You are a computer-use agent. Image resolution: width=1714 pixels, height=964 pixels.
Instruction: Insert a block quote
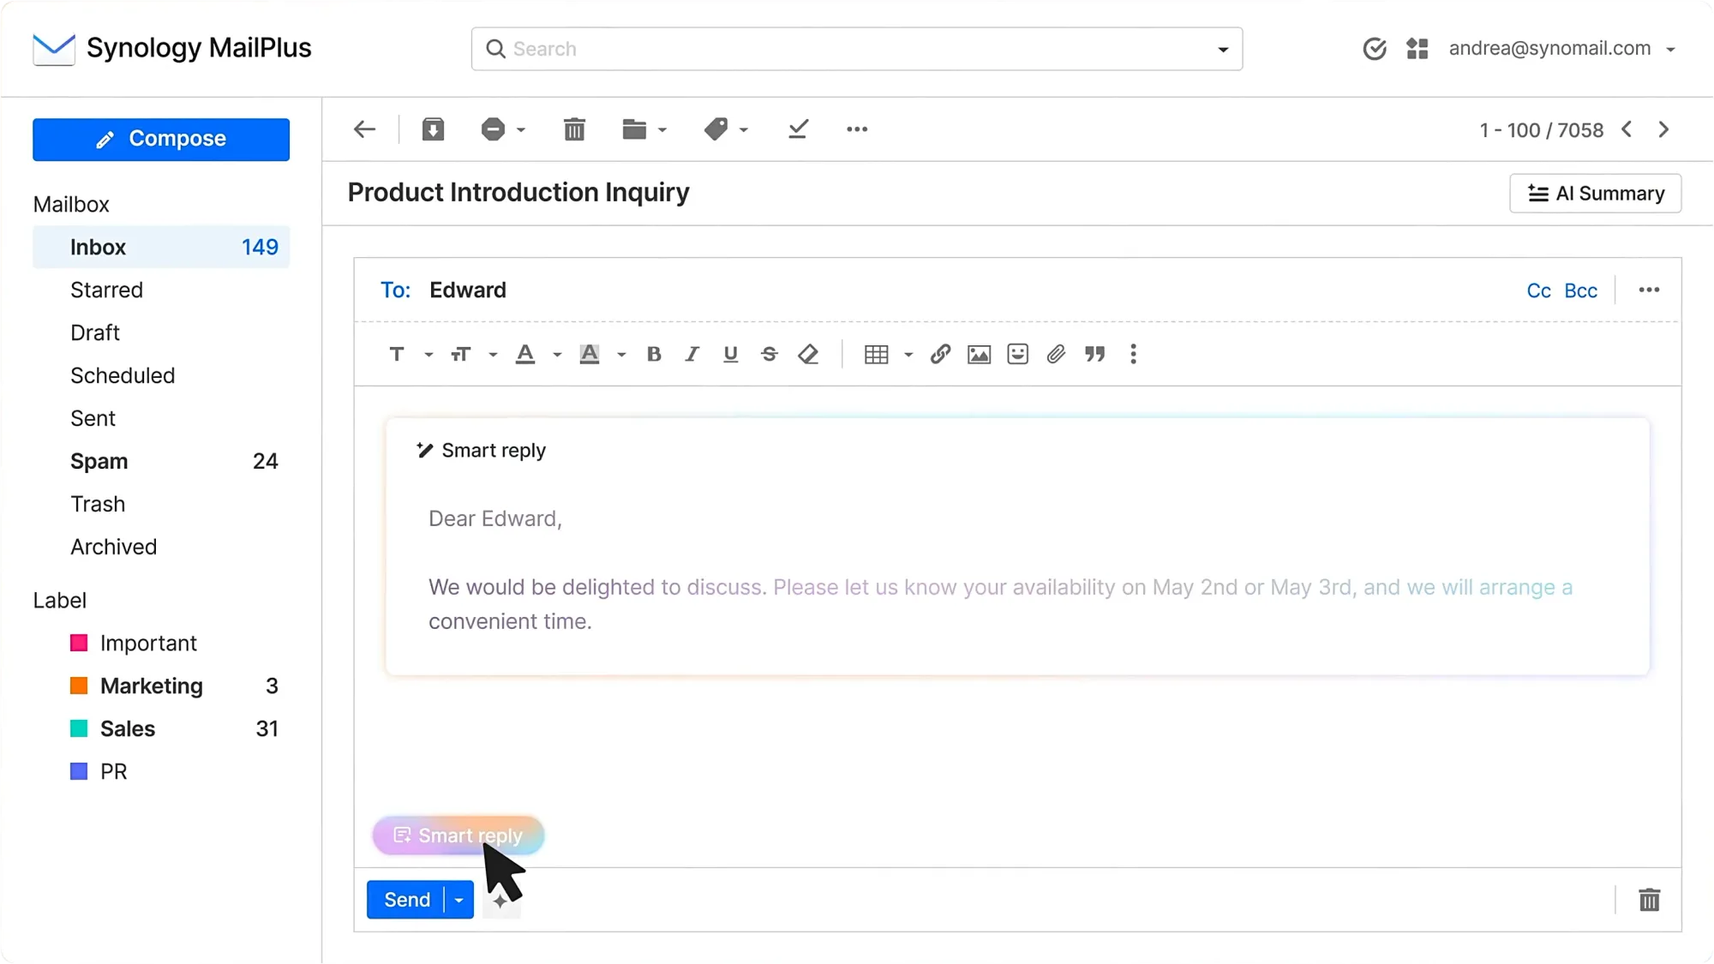click(1094, 354)
